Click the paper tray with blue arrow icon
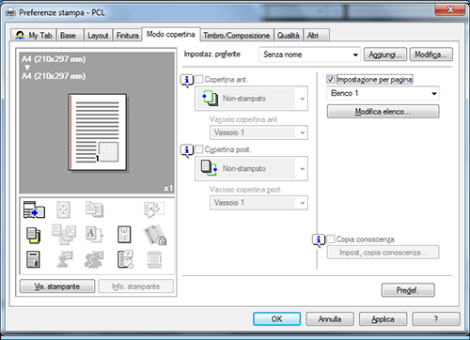This screenshot has height=340, width=470. [34, 209]
